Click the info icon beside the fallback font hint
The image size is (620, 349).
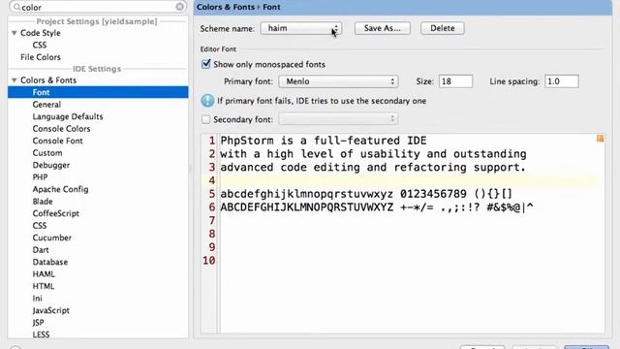tap(207, 101)
